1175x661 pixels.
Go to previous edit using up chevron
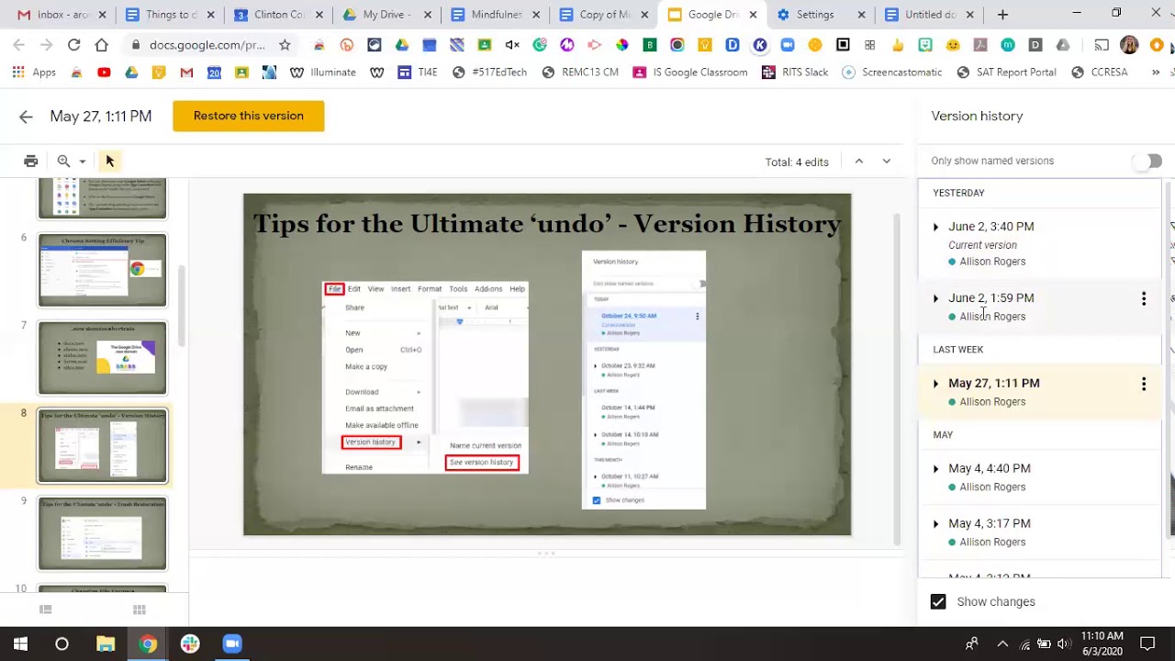click(x=859, y=162)
